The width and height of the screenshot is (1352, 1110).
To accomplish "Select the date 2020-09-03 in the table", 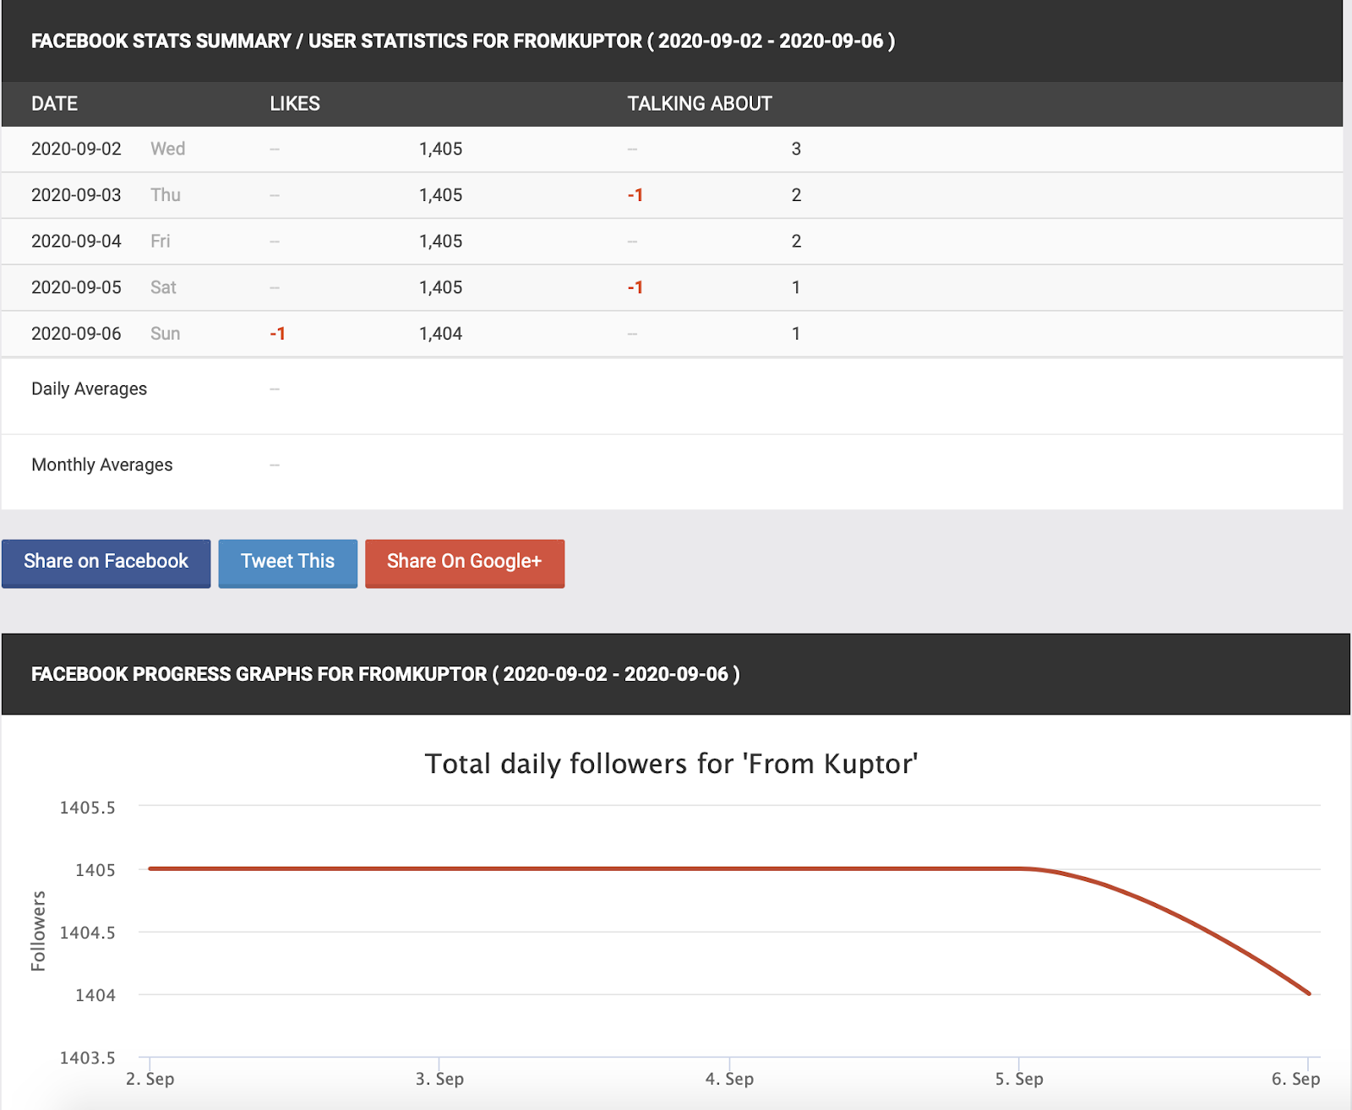I will (76, 195).
